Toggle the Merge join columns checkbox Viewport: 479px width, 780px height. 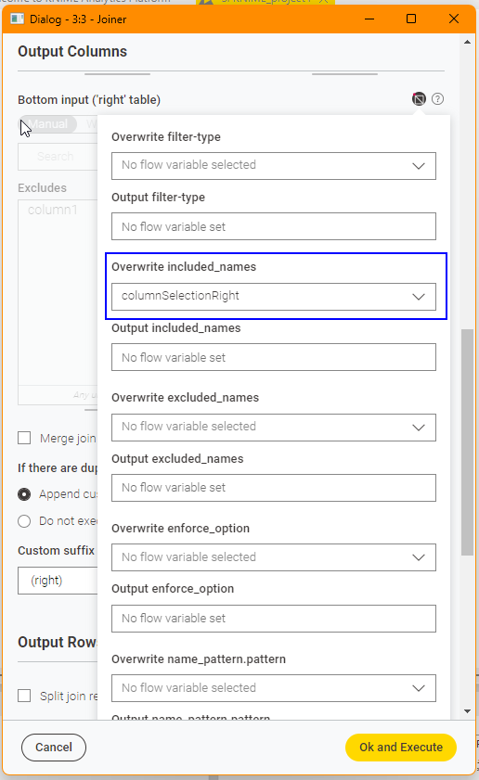pyautogui.click(x=24, y=439)
